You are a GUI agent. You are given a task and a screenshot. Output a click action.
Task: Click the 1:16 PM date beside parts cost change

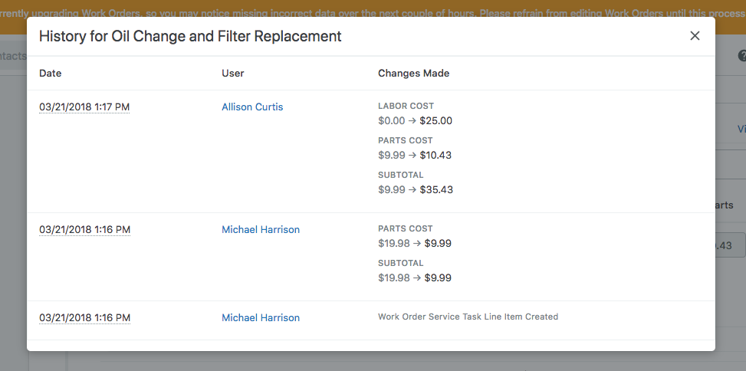[x=84, y=230]
